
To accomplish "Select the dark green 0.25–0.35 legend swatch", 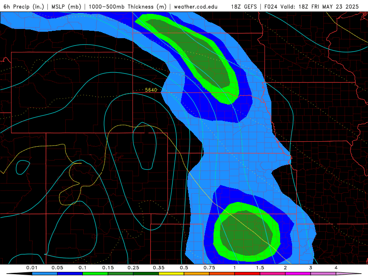I will point(146,274).
